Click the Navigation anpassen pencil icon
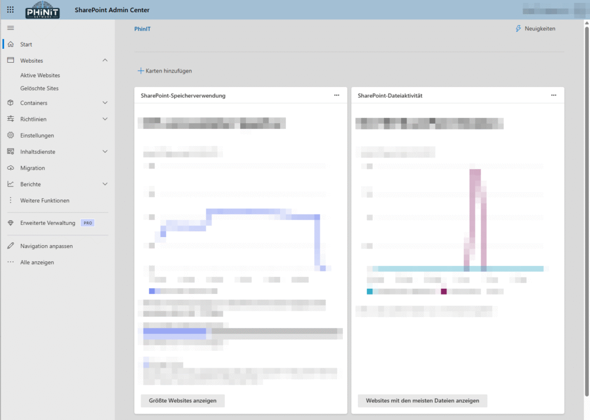Screen dimensions: 590x420 tap(10, 246)
